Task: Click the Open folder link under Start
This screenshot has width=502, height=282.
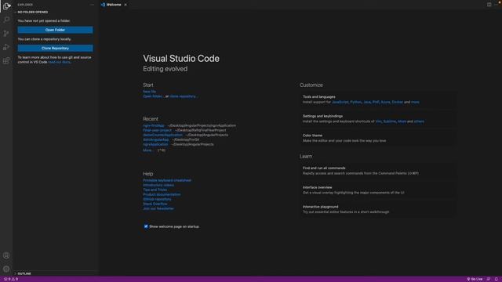Action: click(152, 96)
